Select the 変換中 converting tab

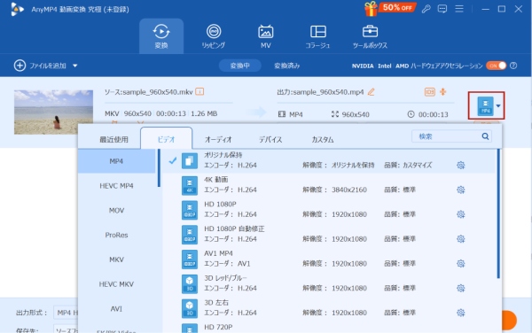point(240,66)
